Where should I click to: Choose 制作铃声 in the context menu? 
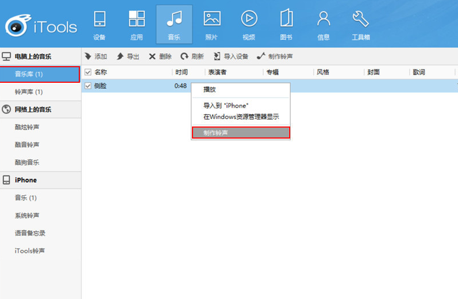tap(240, 132)
